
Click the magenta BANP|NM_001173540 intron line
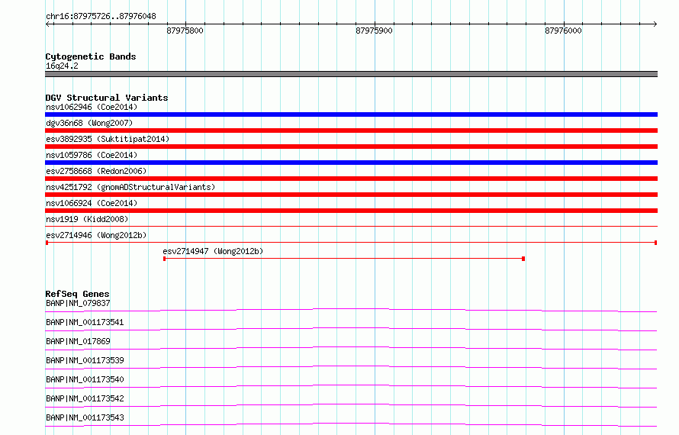351,385
